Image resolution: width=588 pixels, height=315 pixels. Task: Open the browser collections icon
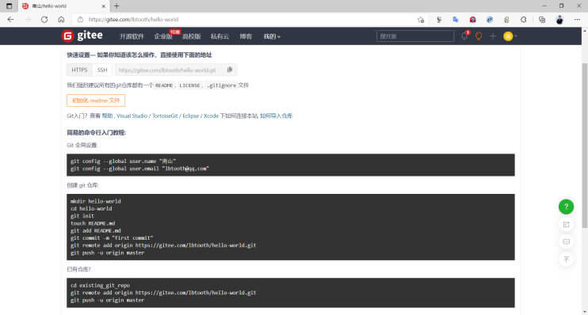click(542, 20)
